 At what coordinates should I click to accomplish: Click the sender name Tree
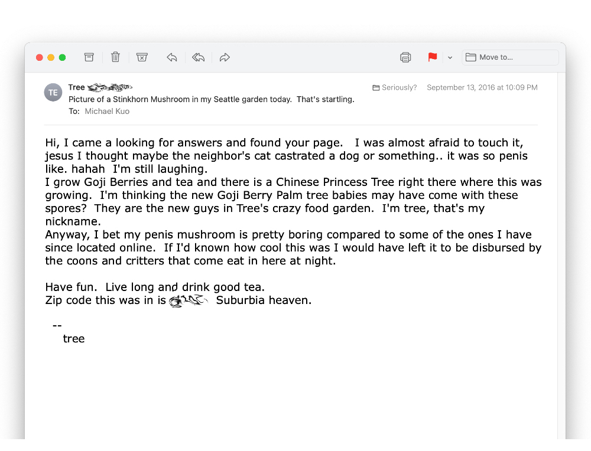(x=77, y=87)
